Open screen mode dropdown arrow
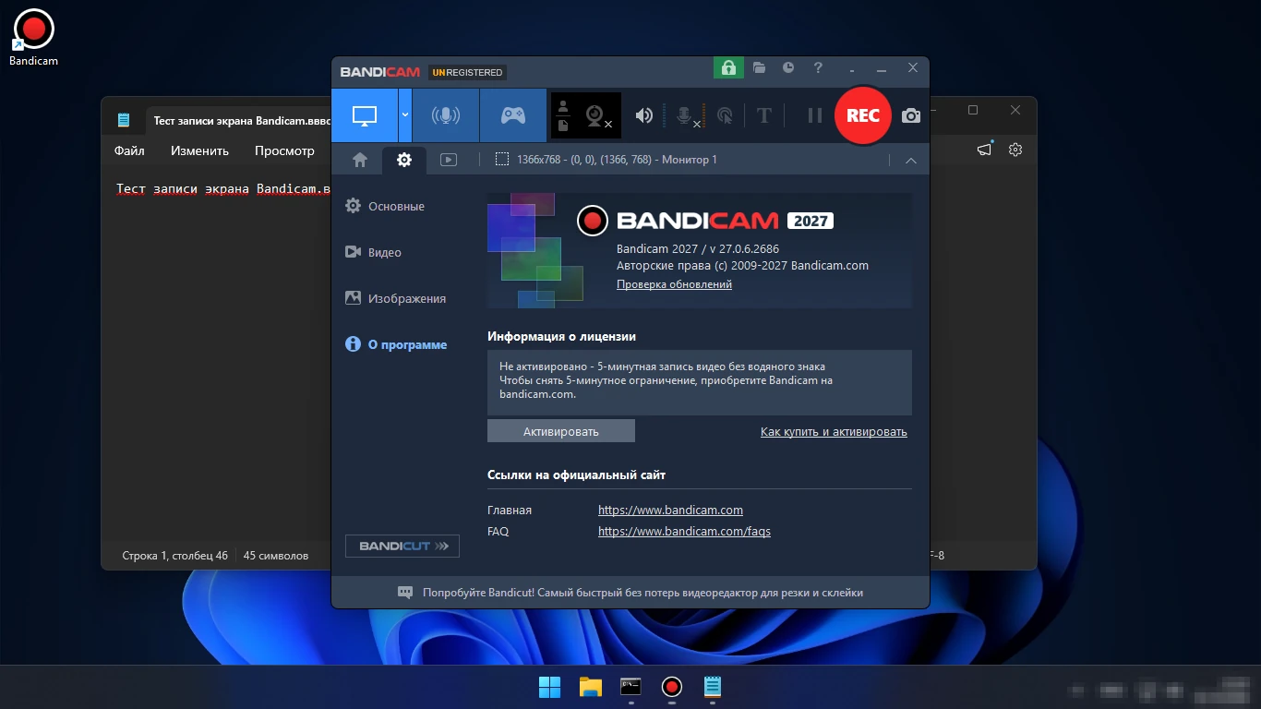The image size is (1261, 709). pos(404,115)
